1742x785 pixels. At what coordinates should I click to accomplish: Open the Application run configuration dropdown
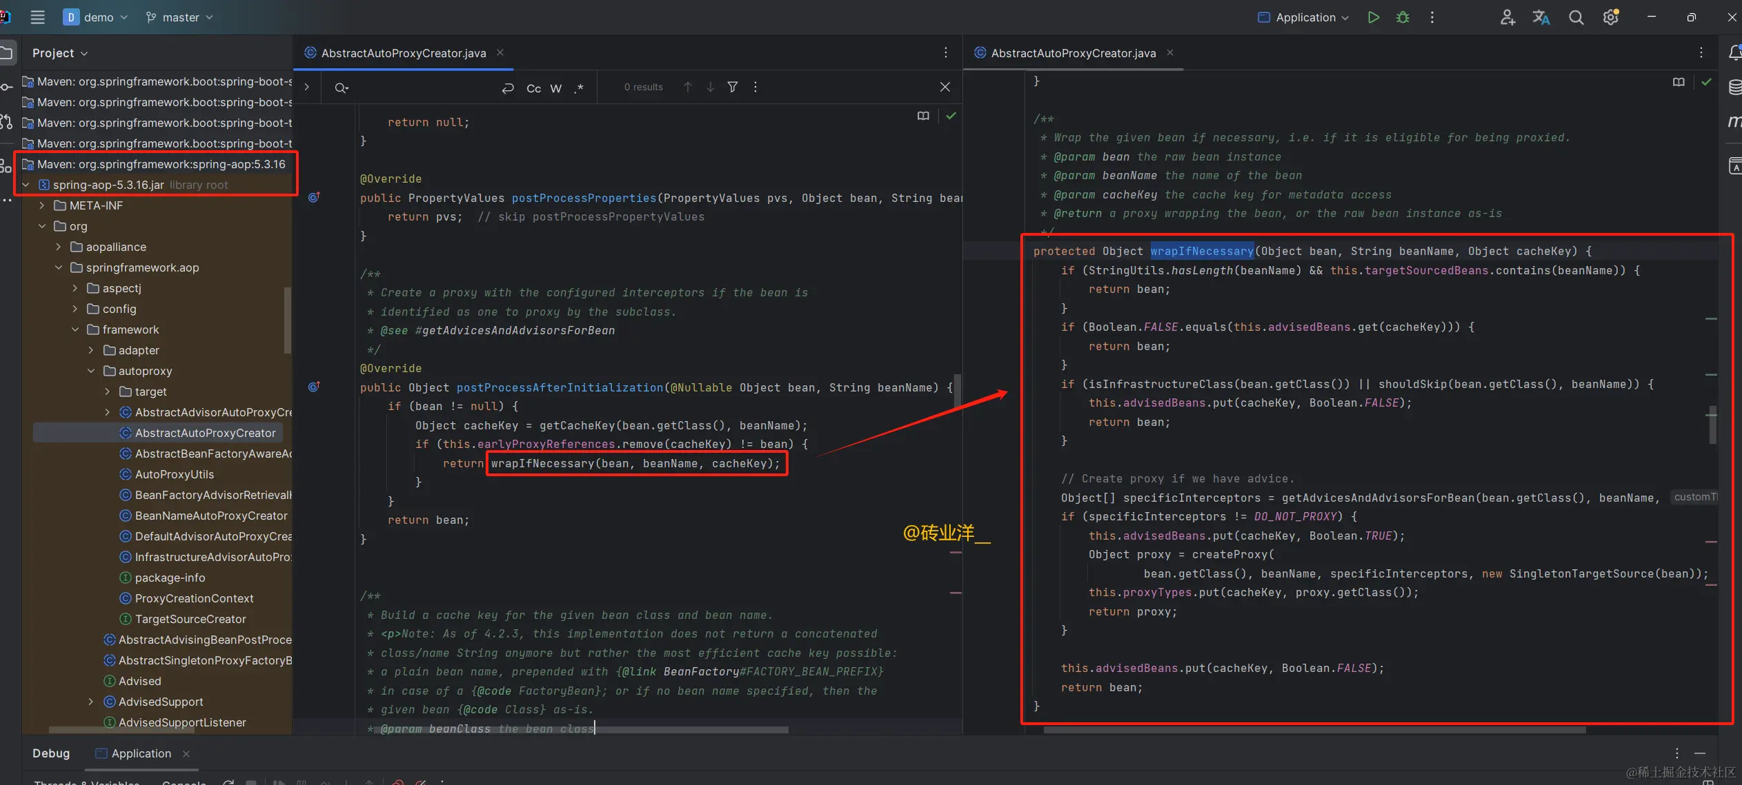pyautogui.click(x=1303, y=17)
